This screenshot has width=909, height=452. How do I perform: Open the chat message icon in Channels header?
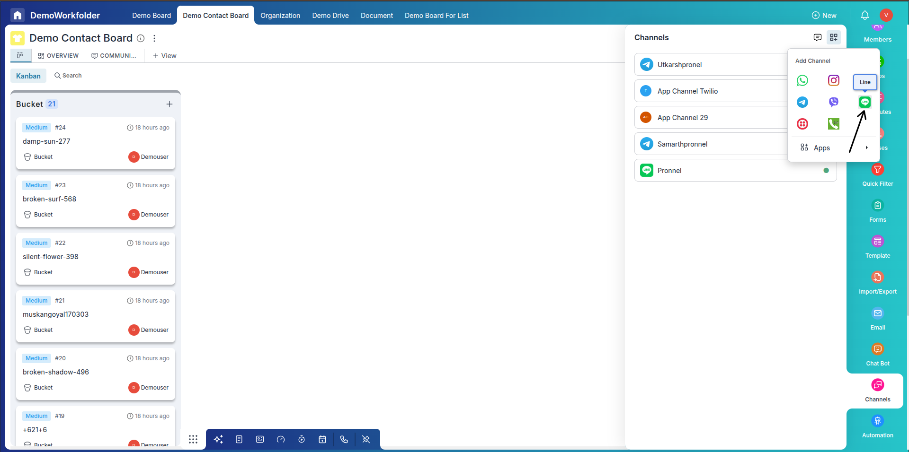coord(817,37)
